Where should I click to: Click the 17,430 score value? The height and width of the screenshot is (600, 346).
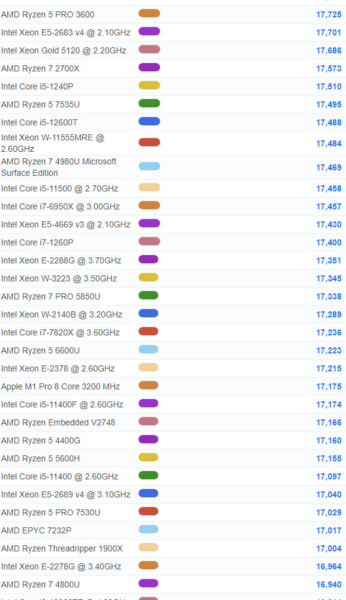(329, 224)
